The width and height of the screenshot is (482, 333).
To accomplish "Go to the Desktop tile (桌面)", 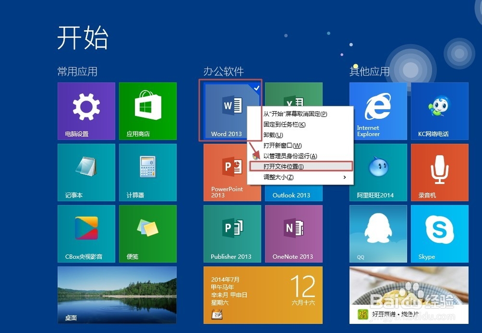I will [117, 295].
